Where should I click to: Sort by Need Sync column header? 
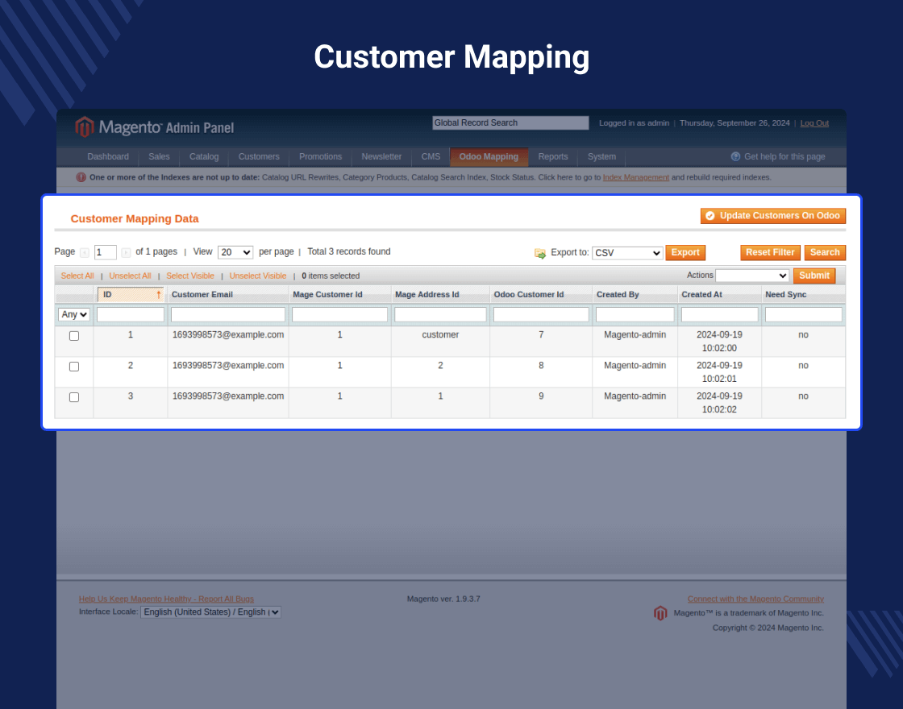(x=786, y=295)
